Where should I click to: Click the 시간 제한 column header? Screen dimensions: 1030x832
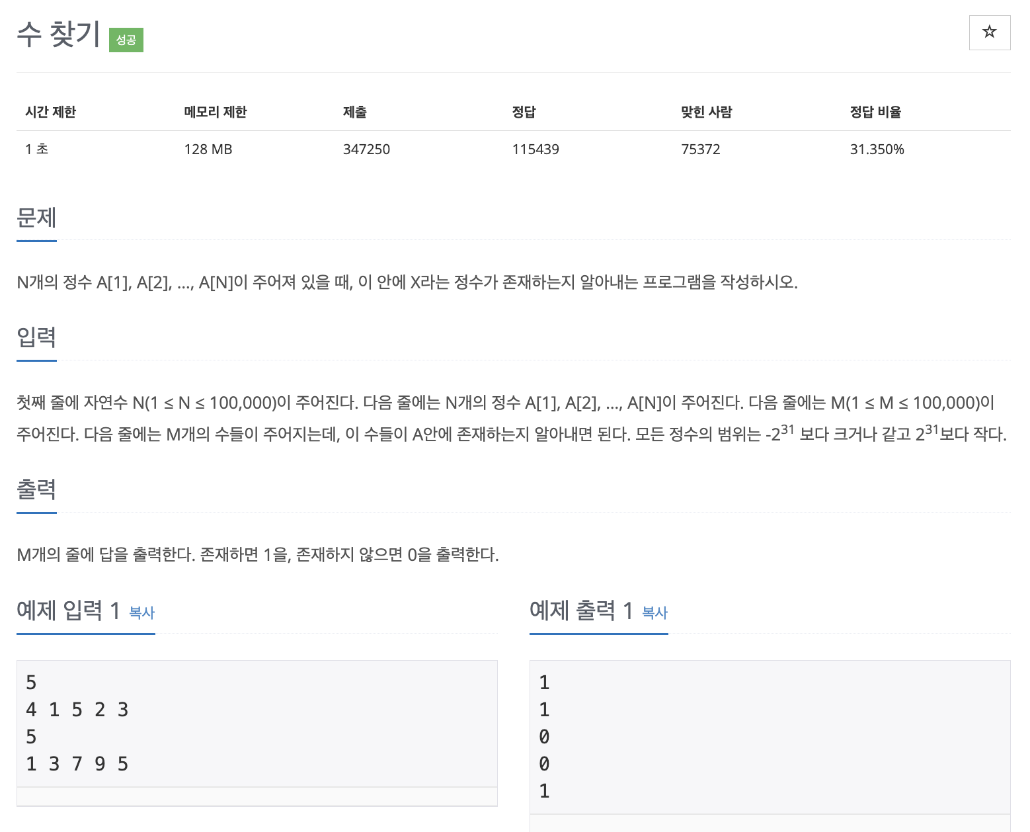(x=51, y=112)
